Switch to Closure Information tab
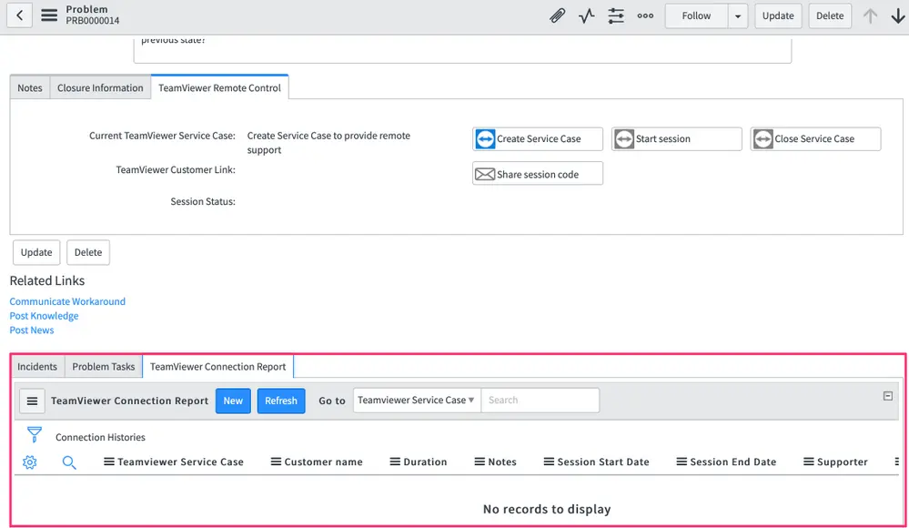The image size is (909, 528). (100, 87)
